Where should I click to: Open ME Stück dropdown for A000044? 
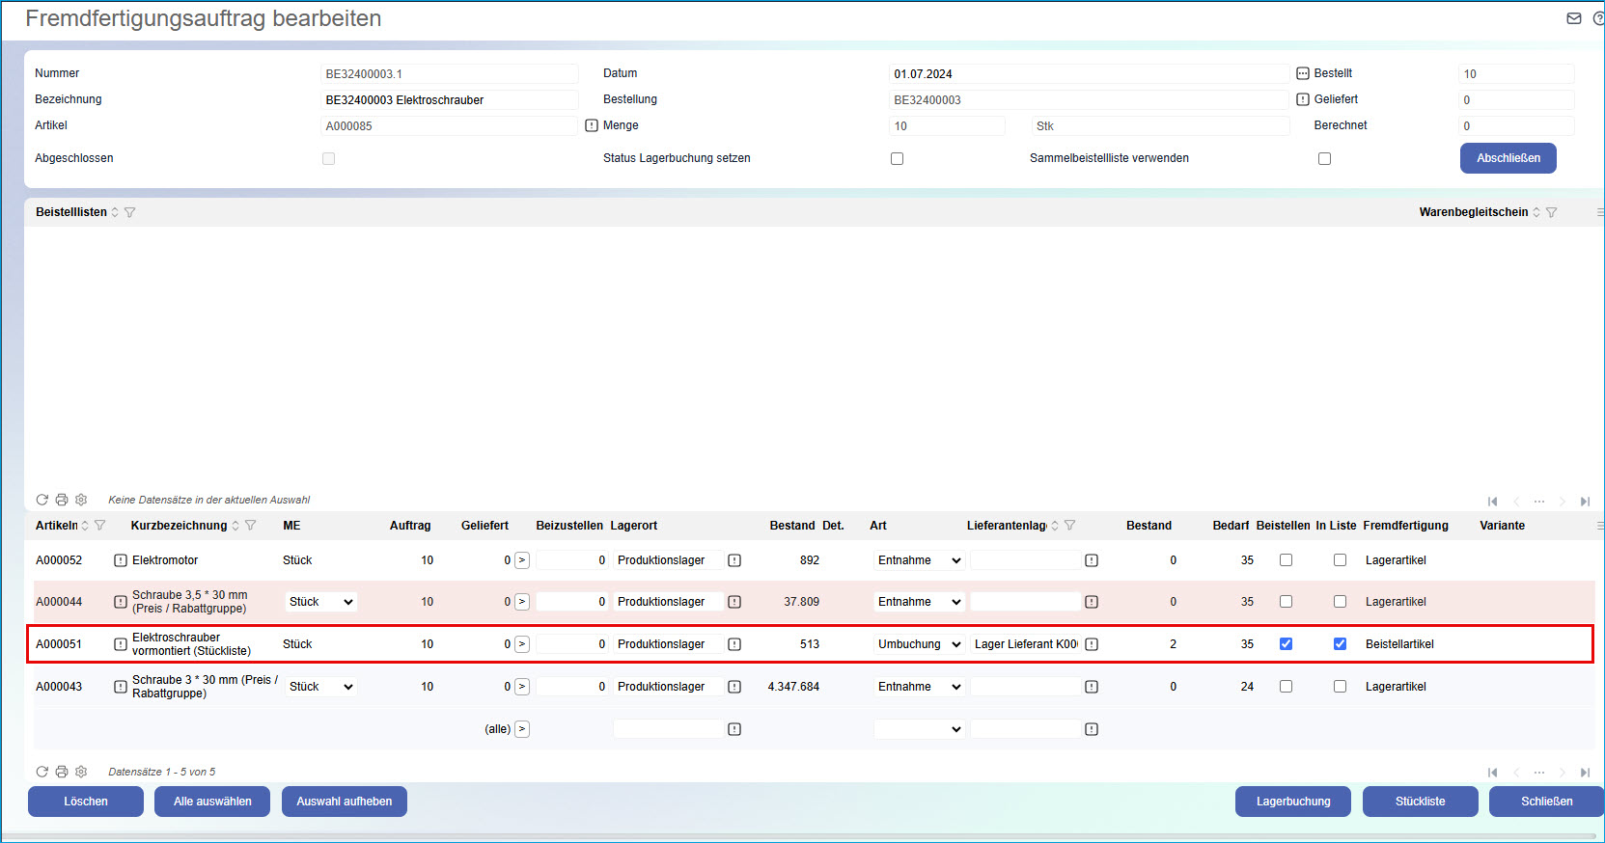(321, 602)
